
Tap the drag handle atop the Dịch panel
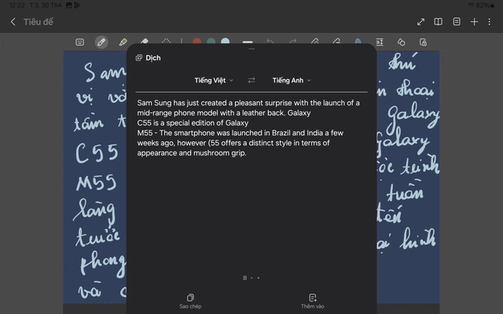click(x=251, y=49)
